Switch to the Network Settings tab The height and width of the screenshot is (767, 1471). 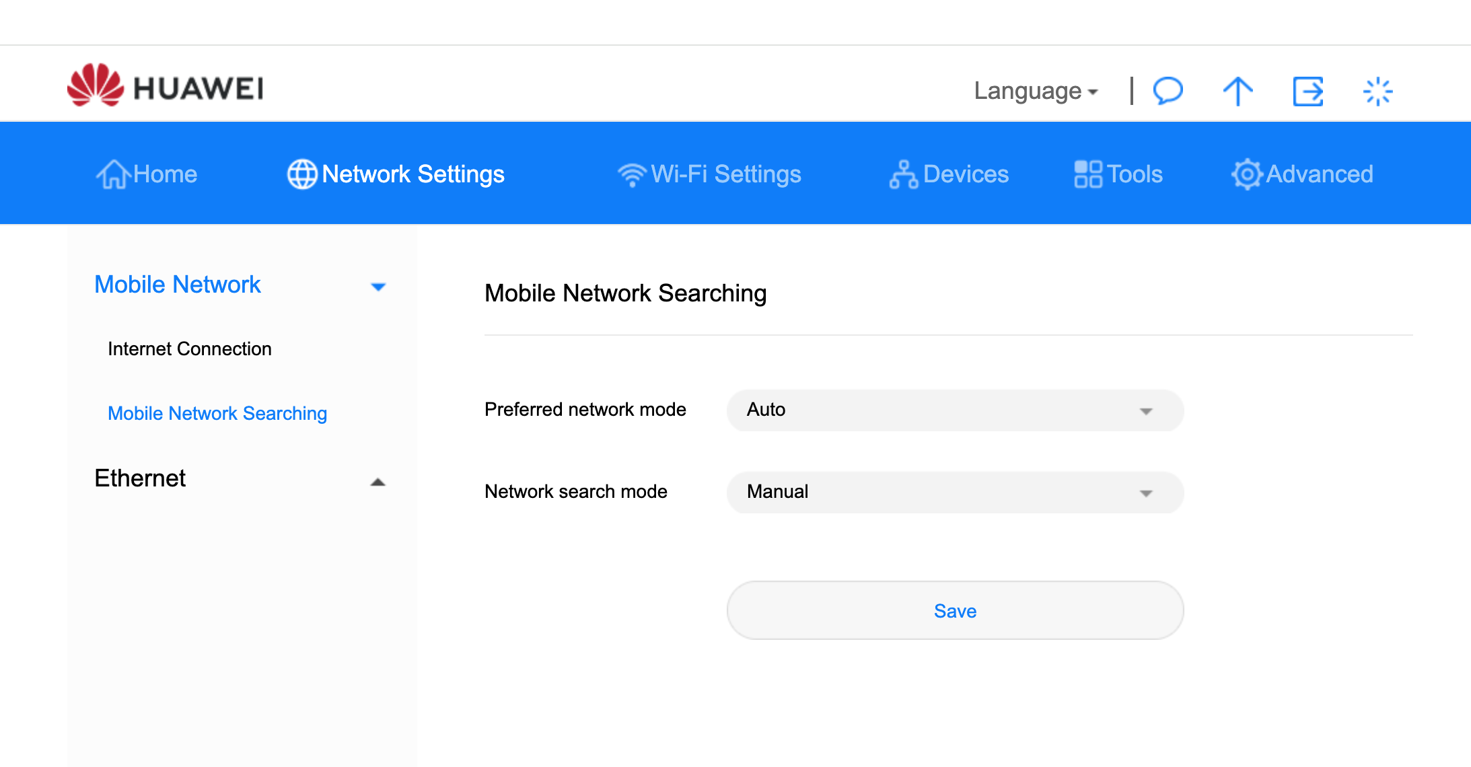[396, 174]
